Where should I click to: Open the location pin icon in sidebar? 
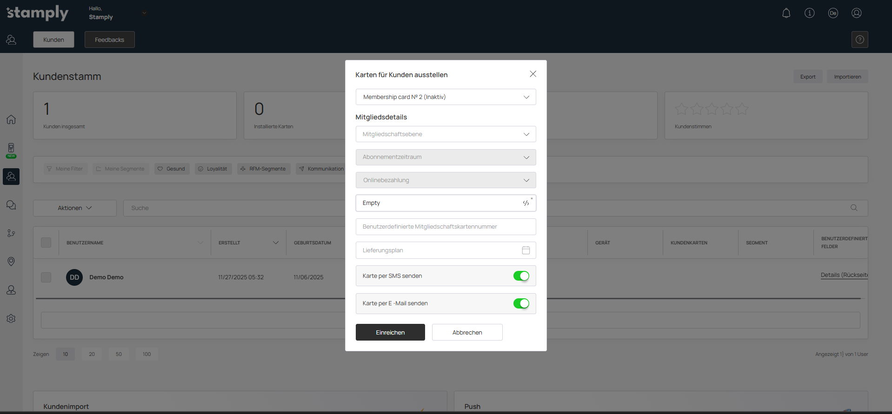11,262
